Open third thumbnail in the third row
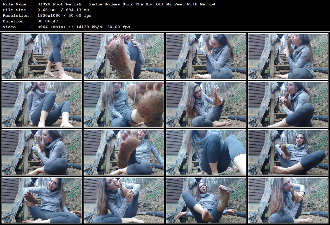 click(x=206, y=152)
